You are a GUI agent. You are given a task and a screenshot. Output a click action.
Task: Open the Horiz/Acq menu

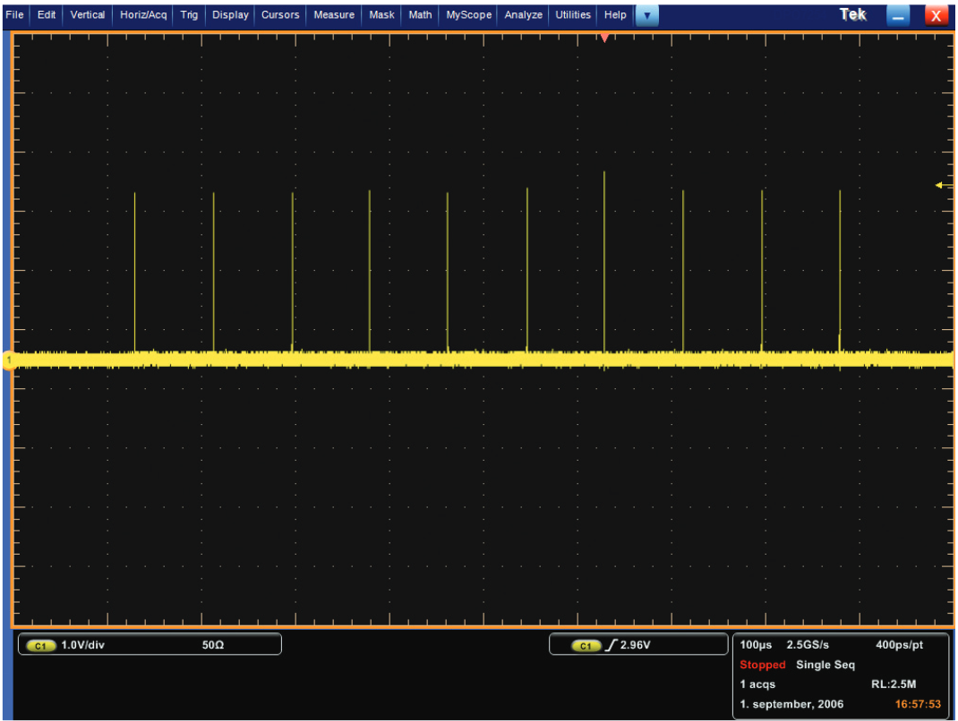146,14
